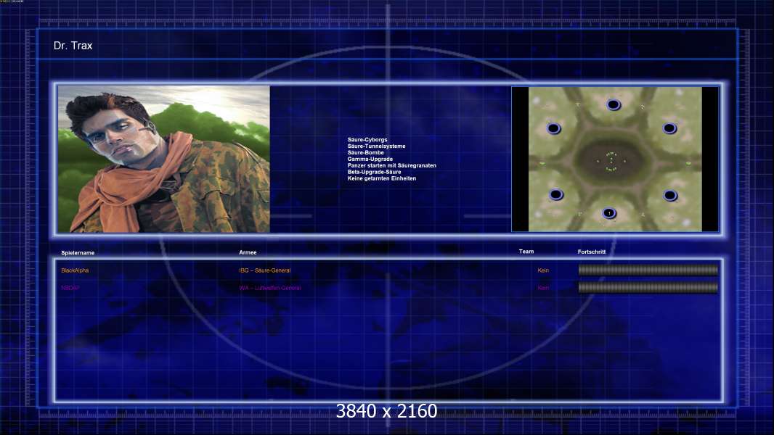Click the purple player name in second row
The image size is (774, 435).
point(70,289)
